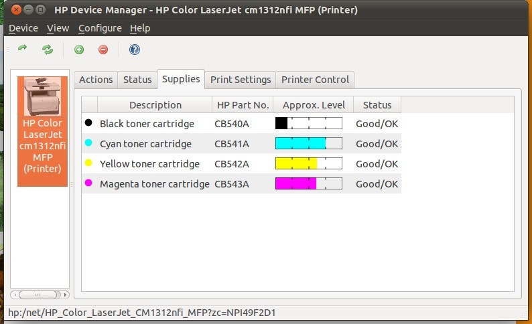Click the Status column header
The width and height of the screenshot is (532, 324).
[x=377, y=104]
